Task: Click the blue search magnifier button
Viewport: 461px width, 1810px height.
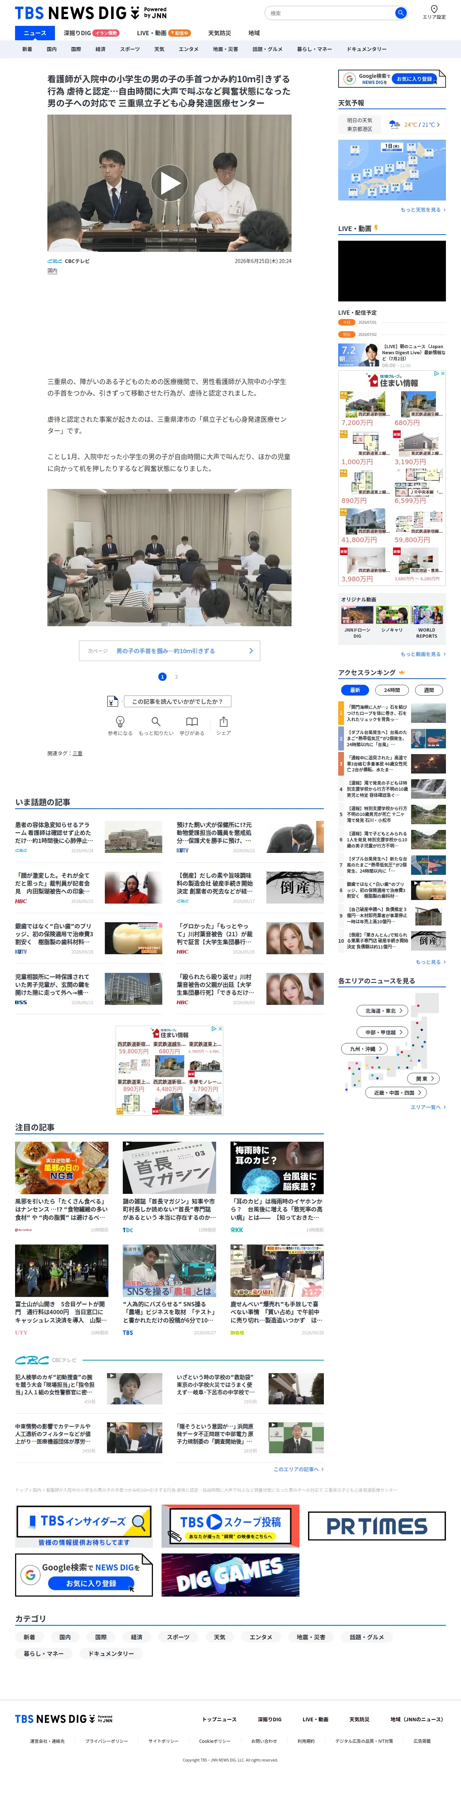Action: tap(400, 13)
